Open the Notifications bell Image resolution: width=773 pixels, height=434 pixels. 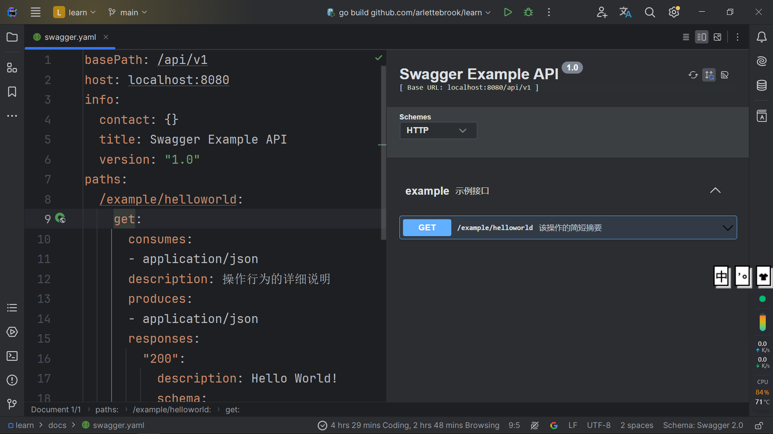coord(761,37)
